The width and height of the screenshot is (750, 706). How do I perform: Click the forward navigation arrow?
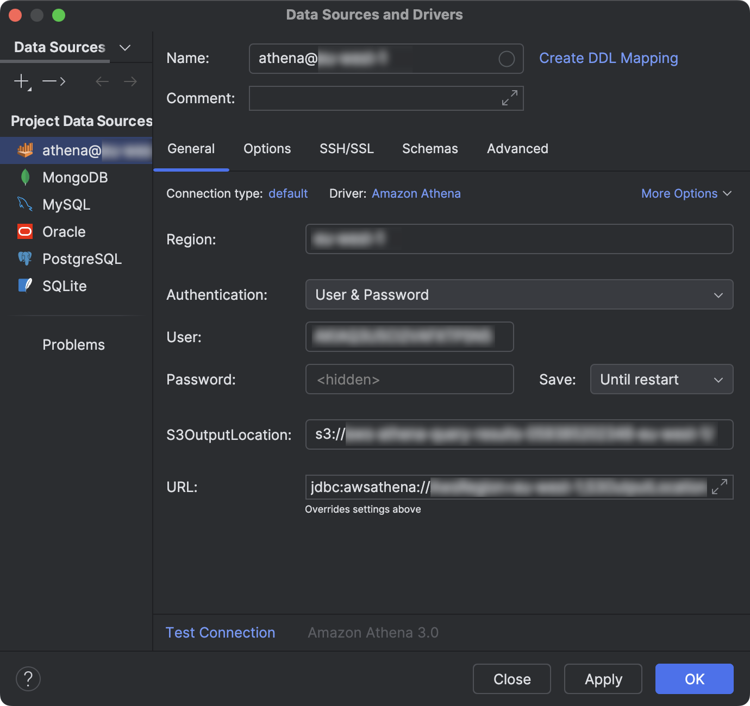tap(130, 81)
